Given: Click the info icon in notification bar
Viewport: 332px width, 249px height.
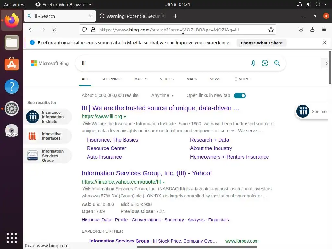Looking at the screenshot, I should (32, 42).
